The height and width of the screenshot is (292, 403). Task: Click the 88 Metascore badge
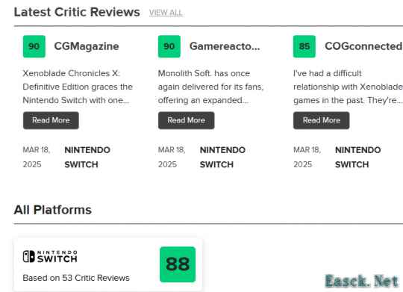178,264
